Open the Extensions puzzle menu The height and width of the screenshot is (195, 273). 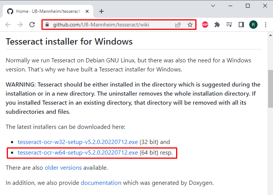click(217, 25)
